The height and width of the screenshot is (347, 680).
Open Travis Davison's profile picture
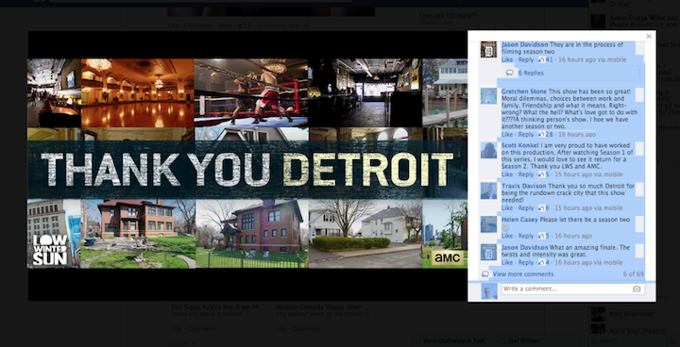pos(489,190)
